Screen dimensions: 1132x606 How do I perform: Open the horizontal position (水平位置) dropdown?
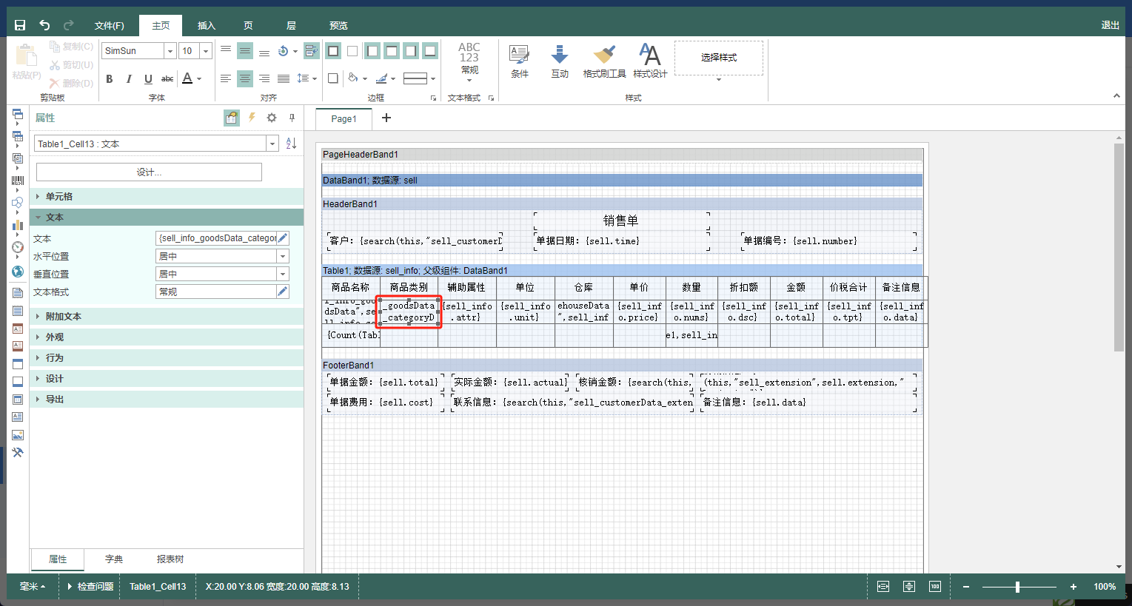click(283, 256)
